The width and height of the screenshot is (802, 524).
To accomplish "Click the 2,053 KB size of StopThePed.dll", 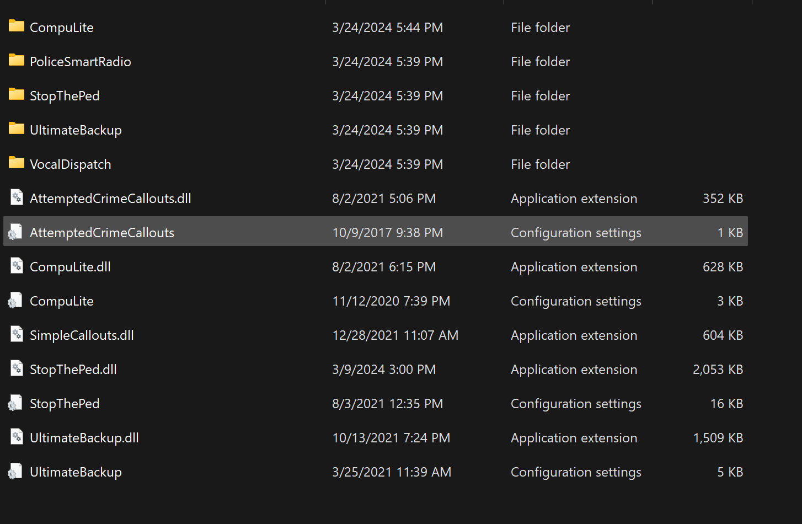I will pos(718,370).
